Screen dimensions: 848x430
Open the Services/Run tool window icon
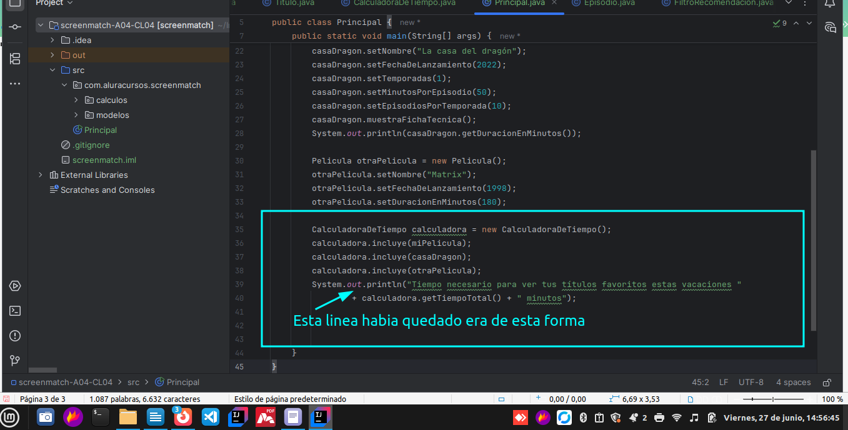(15, 286)
